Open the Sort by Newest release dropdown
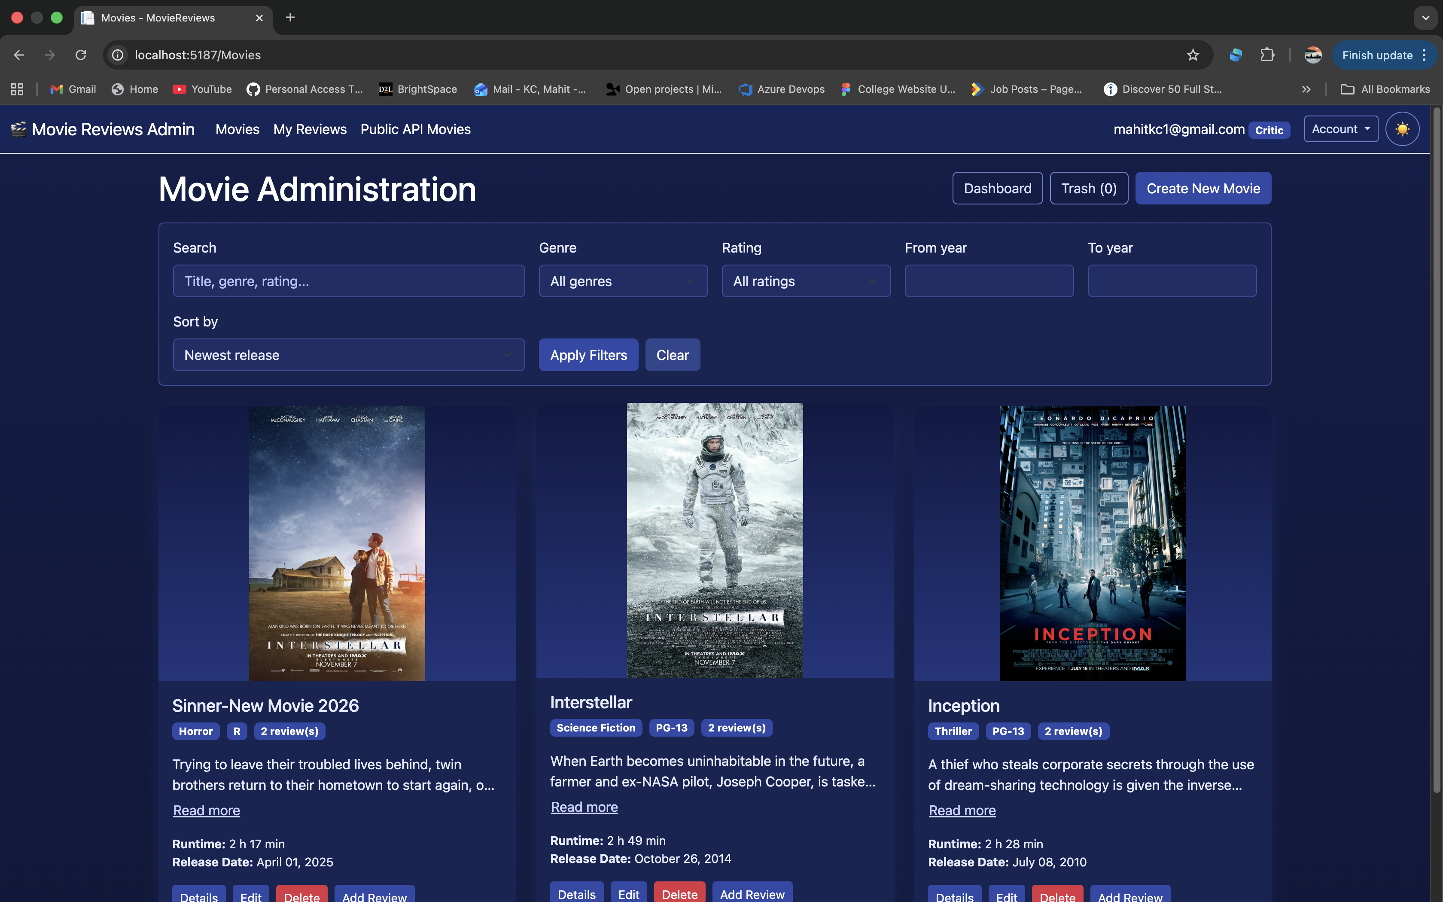Screen dimensions: 1443x902 point(349,355)
